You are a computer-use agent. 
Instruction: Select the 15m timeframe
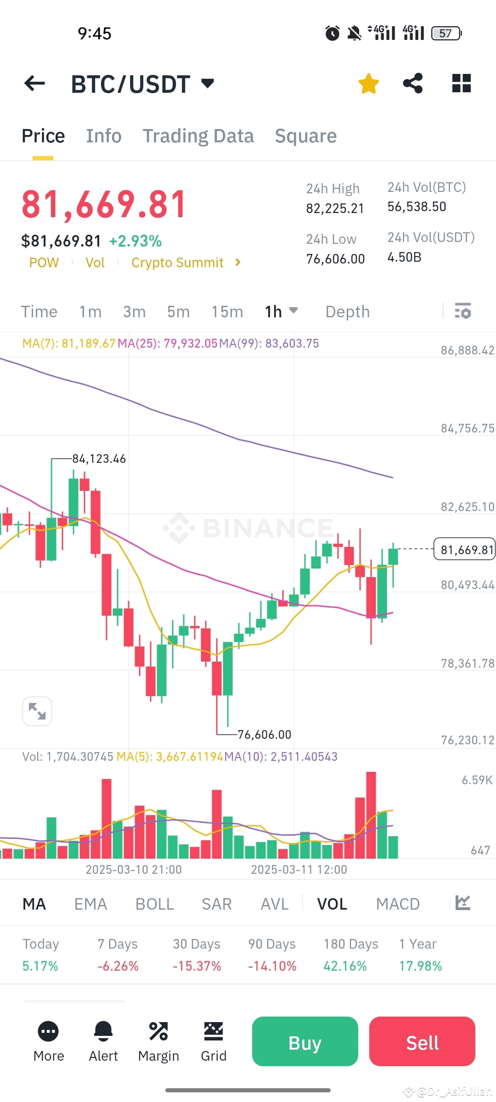(x=227, y=311)
